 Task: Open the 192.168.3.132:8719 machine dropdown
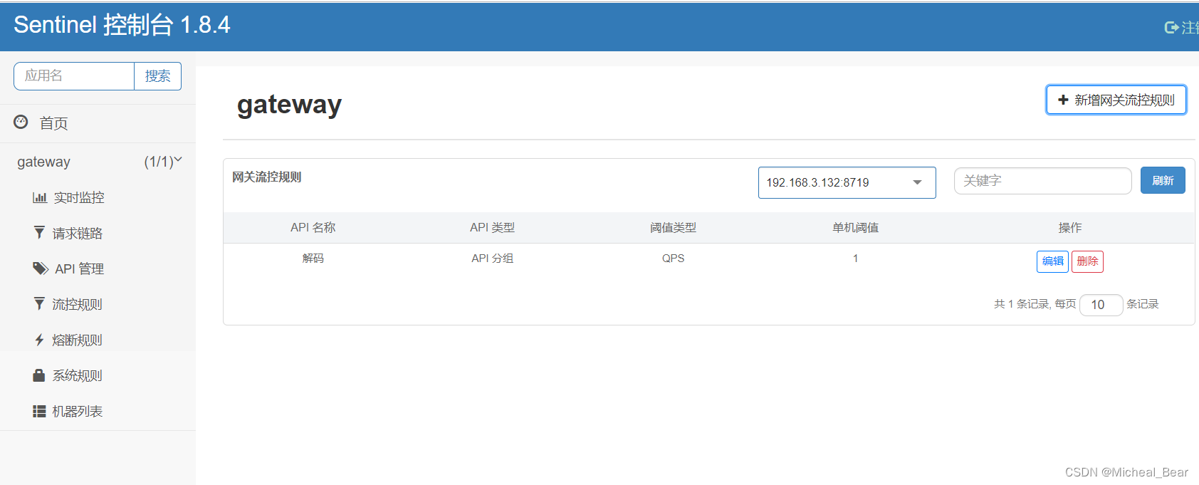(x=847, y=182)
